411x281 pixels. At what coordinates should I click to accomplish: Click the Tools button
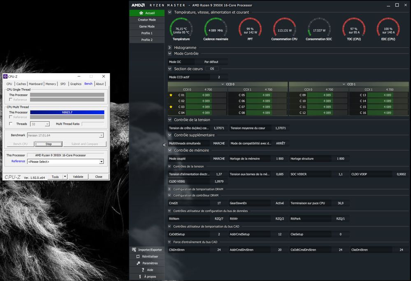(55, 176)
